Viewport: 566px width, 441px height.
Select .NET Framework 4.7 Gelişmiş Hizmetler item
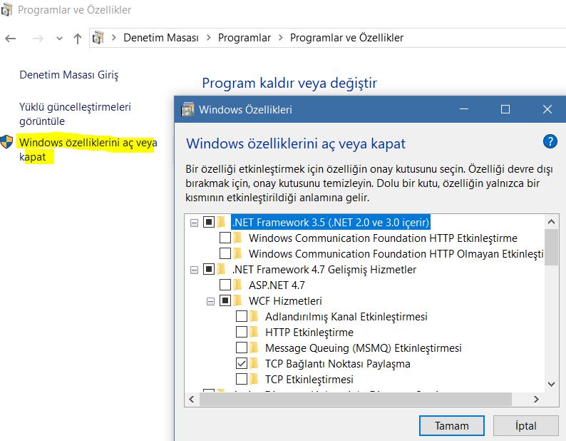point(324,269)
